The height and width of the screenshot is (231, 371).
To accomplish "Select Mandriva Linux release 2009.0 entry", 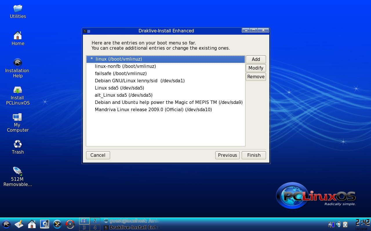I will point(166,110).
